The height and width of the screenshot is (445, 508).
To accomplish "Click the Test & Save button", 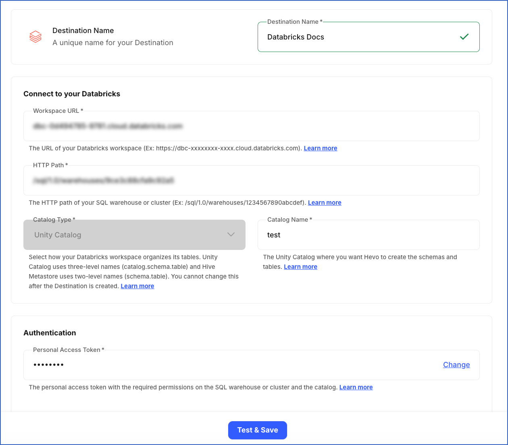I will coord(258,430).
